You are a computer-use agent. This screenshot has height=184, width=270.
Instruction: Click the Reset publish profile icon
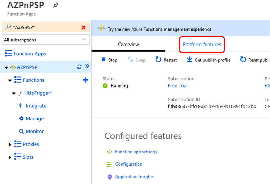243,60
